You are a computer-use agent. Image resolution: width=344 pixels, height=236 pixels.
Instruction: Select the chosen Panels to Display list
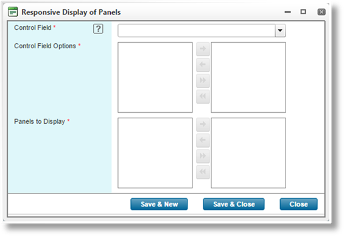[248, 153]
